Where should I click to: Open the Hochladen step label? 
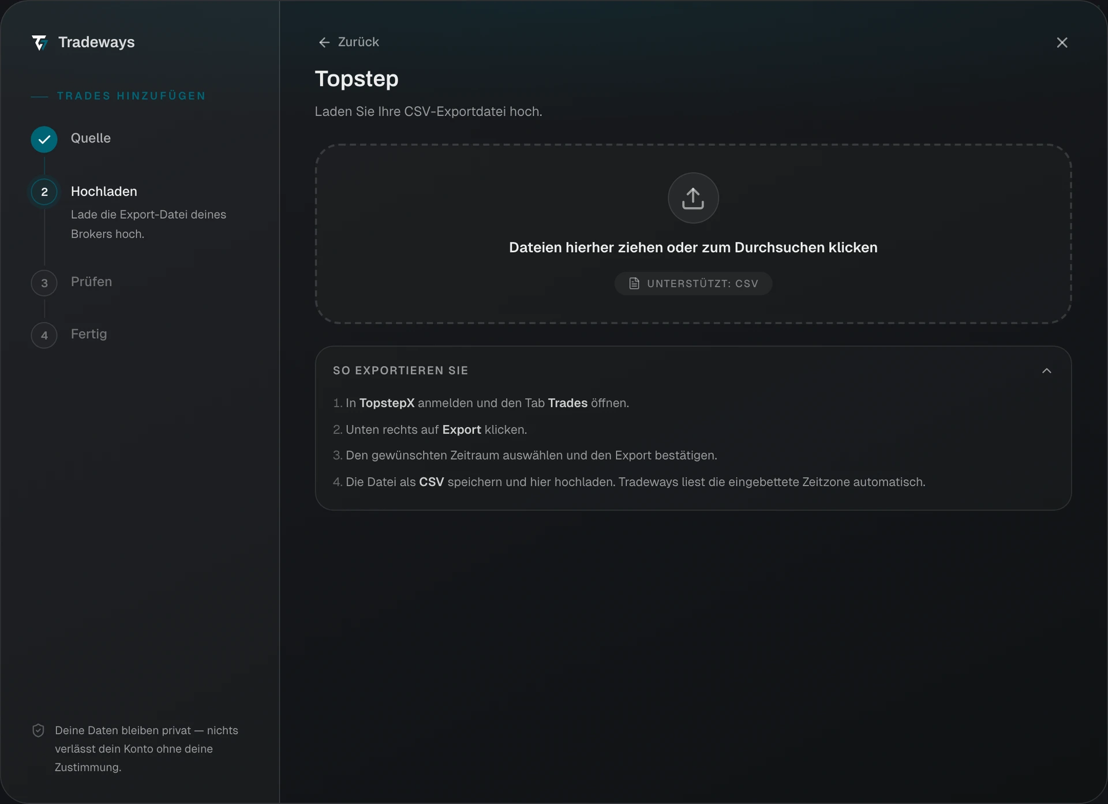click(x=104, y=191)
